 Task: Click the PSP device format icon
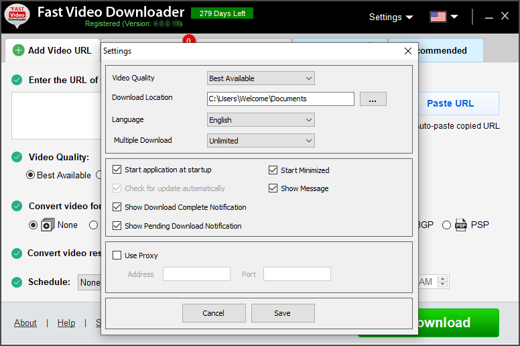click(x=461, y=225)
